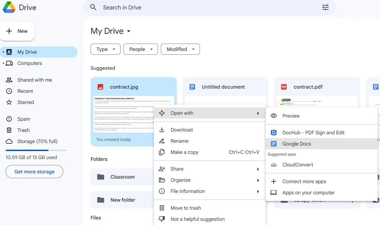Click the Get more storage button
380x225 pixels.
tap(34, 171)
